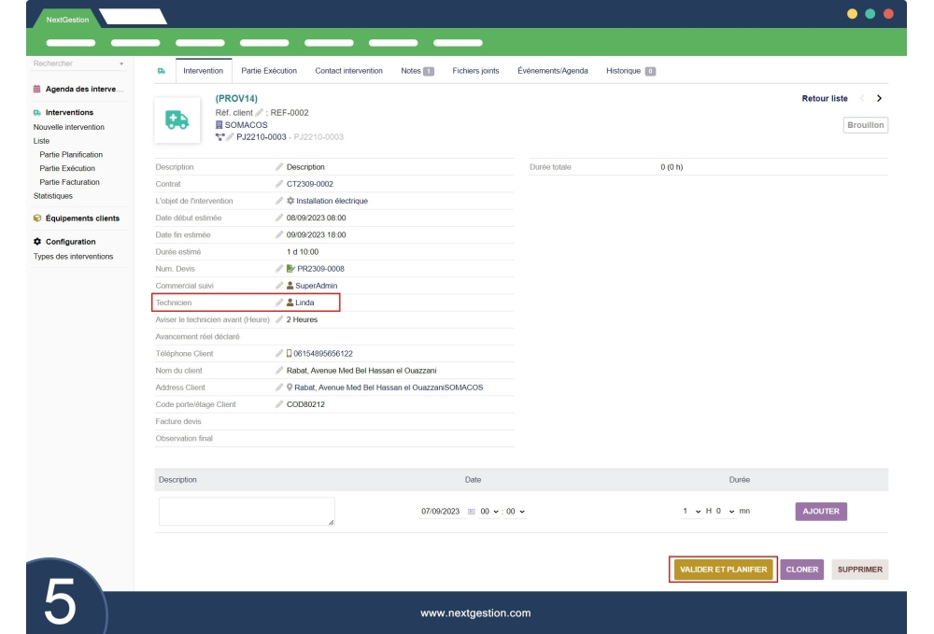Open the Fichiers joints tab

(475, 71)
